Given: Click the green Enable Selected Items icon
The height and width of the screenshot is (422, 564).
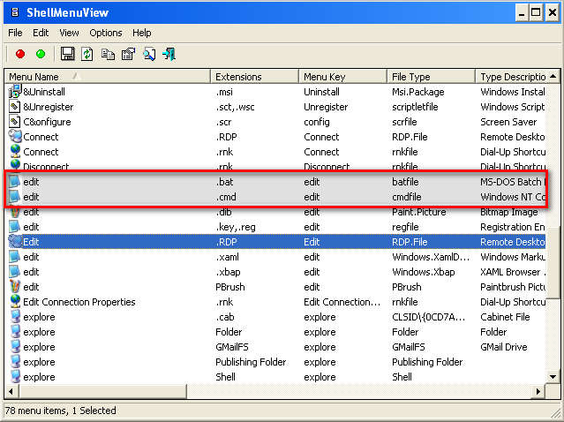Looking at the screenshot, I should pyautogui.click(x=40, y=55).
